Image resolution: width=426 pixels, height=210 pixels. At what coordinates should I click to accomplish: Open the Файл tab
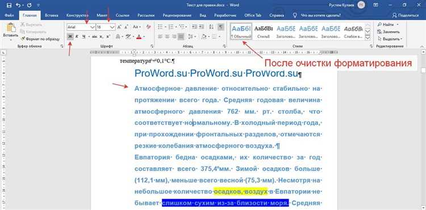(9, 15)
